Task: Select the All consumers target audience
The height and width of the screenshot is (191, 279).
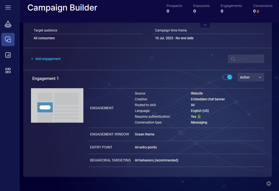Action: point(44,38)
